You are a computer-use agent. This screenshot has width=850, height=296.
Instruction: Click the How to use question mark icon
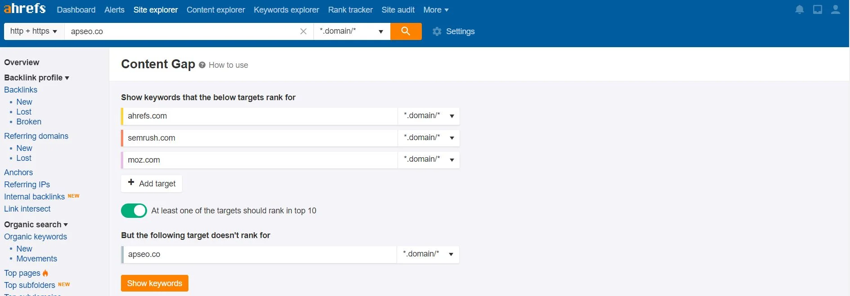click(202, 65)
